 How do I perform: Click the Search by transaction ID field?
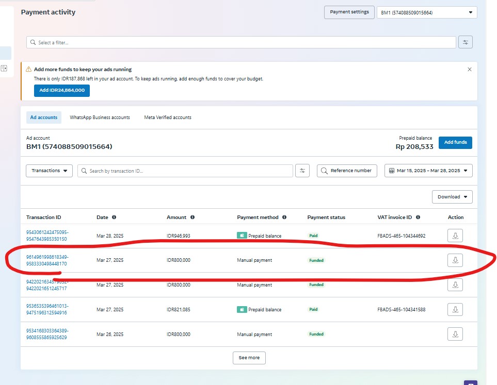coord(186,171)
